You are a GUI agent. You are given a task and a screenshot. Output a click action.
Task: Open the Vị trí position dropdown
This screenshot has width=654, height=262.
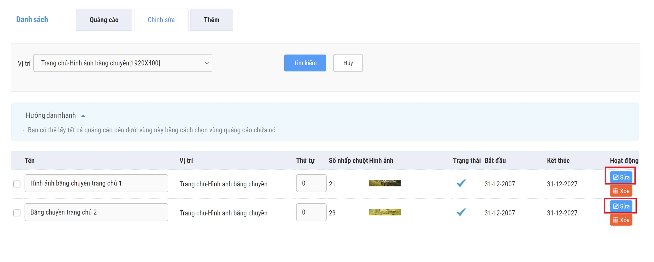(123, 63)
